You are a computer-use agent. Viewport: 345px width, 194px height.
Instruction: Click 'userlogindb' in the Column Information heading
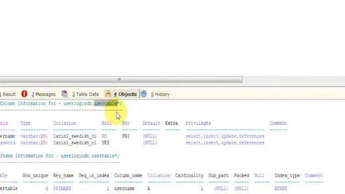[x=78, y=103]
